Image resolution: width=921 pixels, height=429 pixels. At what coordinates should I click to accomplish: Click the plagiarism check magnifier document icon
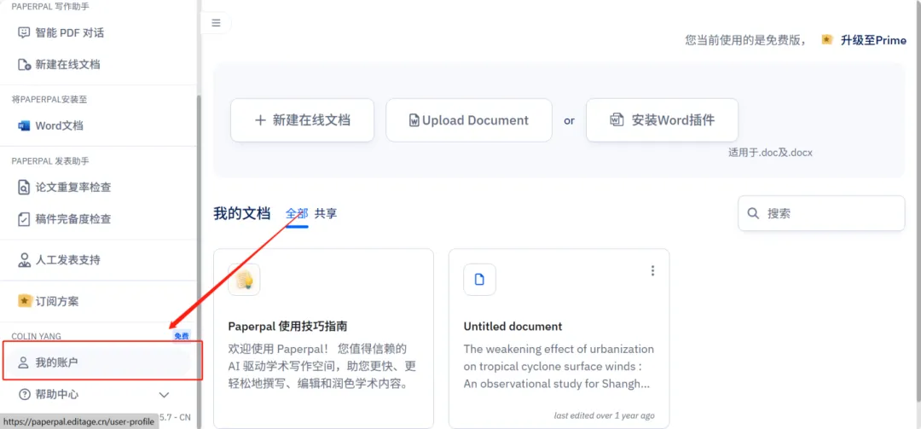(x=24, y=188)
